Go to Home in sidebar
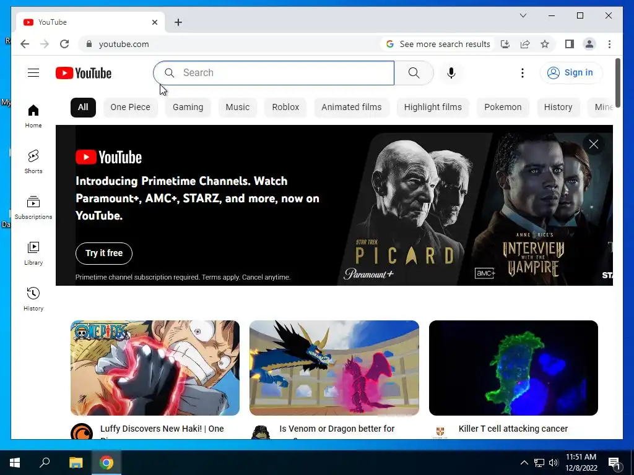Screen dimensions: 634x475 point(33,116)
